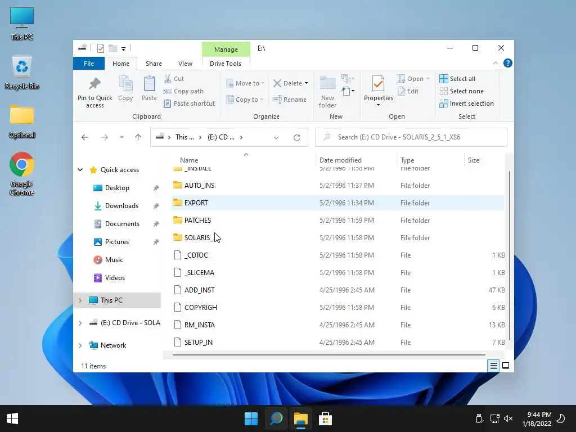
Task: Select the COPYRIGH file
Action: pyautogui.click(x=337, y=308)
